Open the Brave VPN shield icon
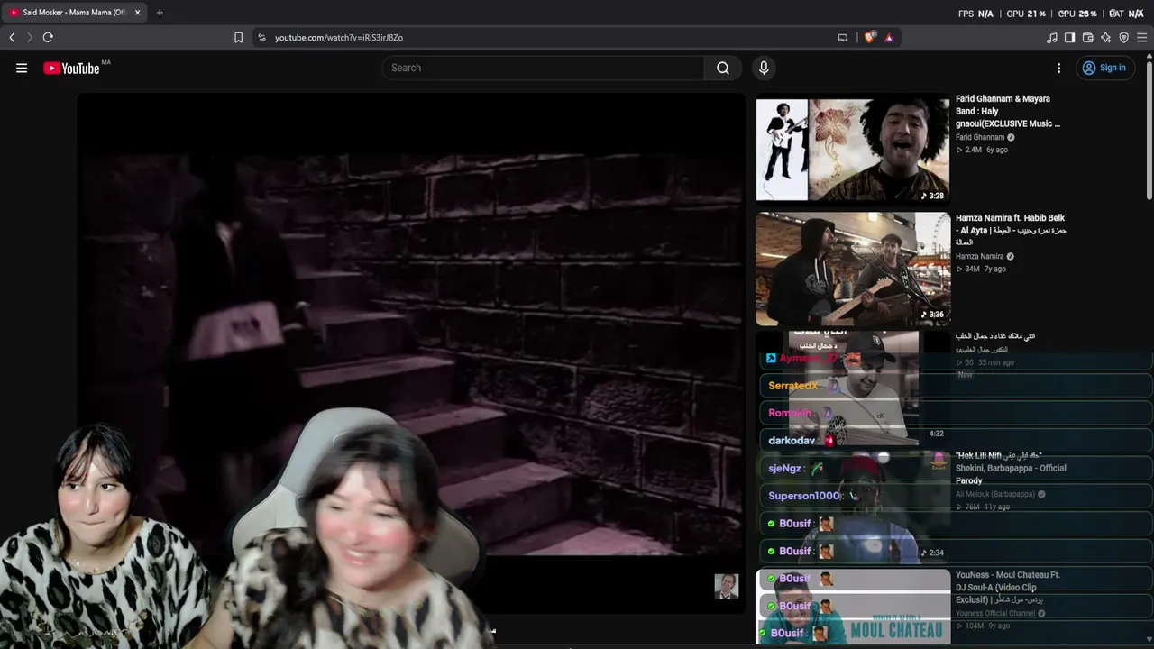The height and width of the screenshot is (649, 1154). [x=1123, y=38]
